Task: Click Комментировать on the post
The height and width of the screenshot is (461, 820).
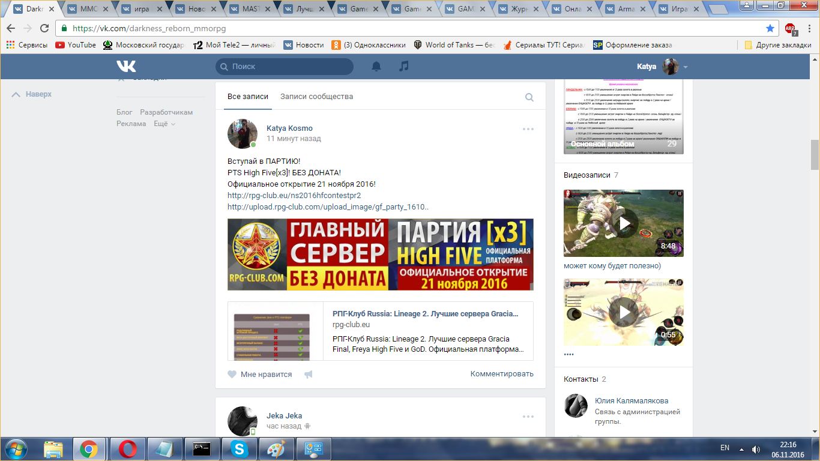Action: click(502, 374)
